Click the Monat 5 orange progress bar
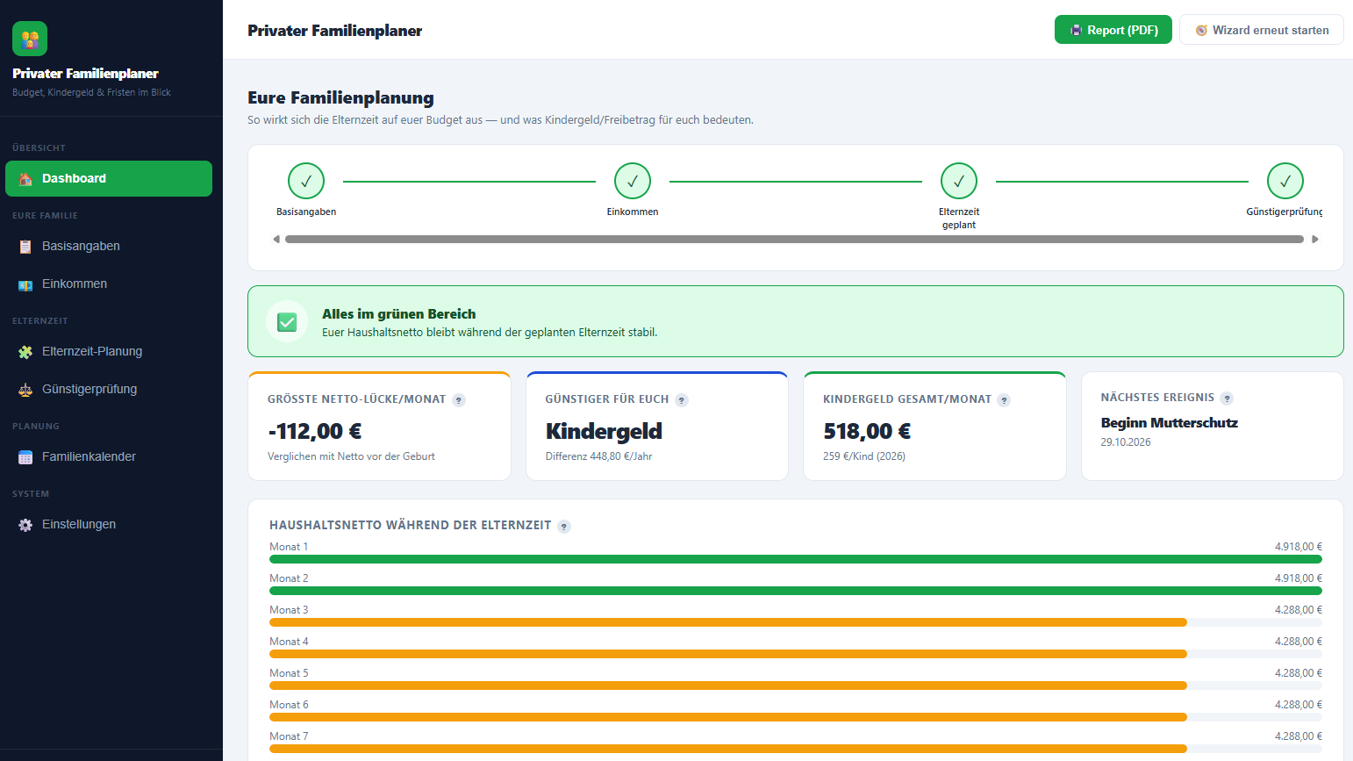This screenshot has height=761, width=1353. [728, 686]
